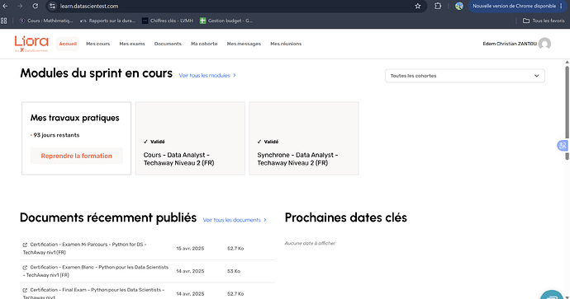Image resolution: width=570 pixels, height=299 pixels.
Task: Open the Liora logo home link
Action: (x=31, y=44)
